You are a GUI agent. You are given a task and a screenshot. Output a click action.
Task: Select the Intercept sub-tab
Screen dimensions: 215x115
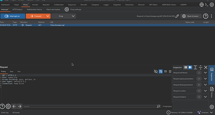click(x=5, y=10)
